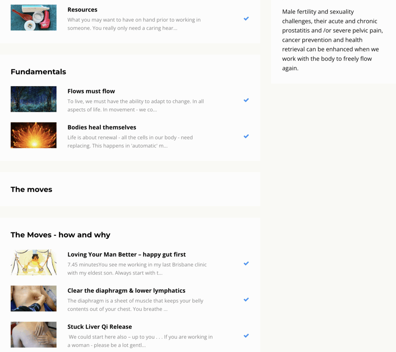
Task: Open the cartoon thumbnail for happy gut first
Action: [x=34, y=263]
